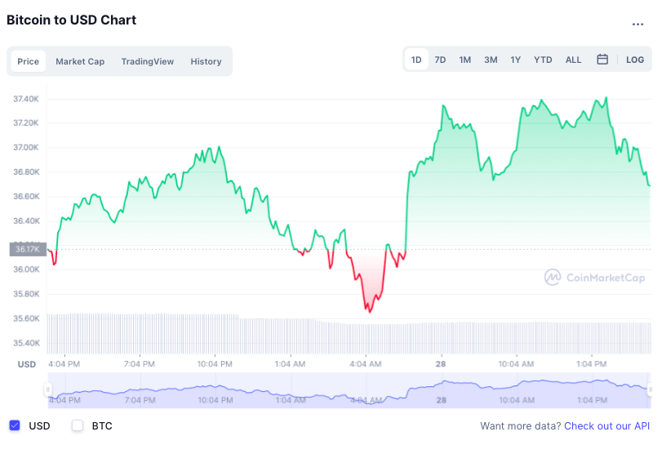Choose the 3M time range
662x454 pixels.
491,60
